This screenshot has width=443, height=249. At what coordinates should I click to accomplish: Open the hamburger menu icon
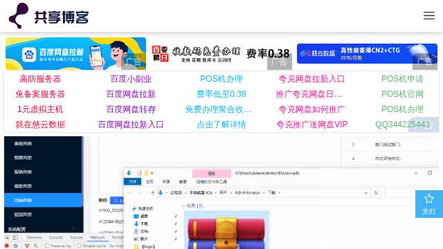pyautogui.click(x=429, y=15)
